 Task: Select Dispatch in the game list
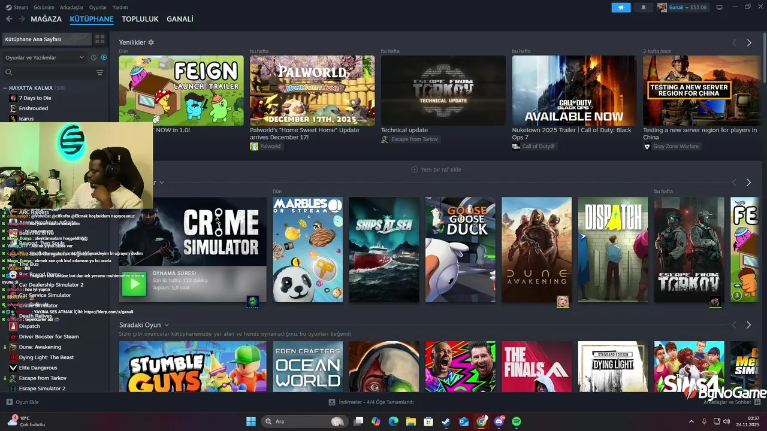(x=29, y=326)
